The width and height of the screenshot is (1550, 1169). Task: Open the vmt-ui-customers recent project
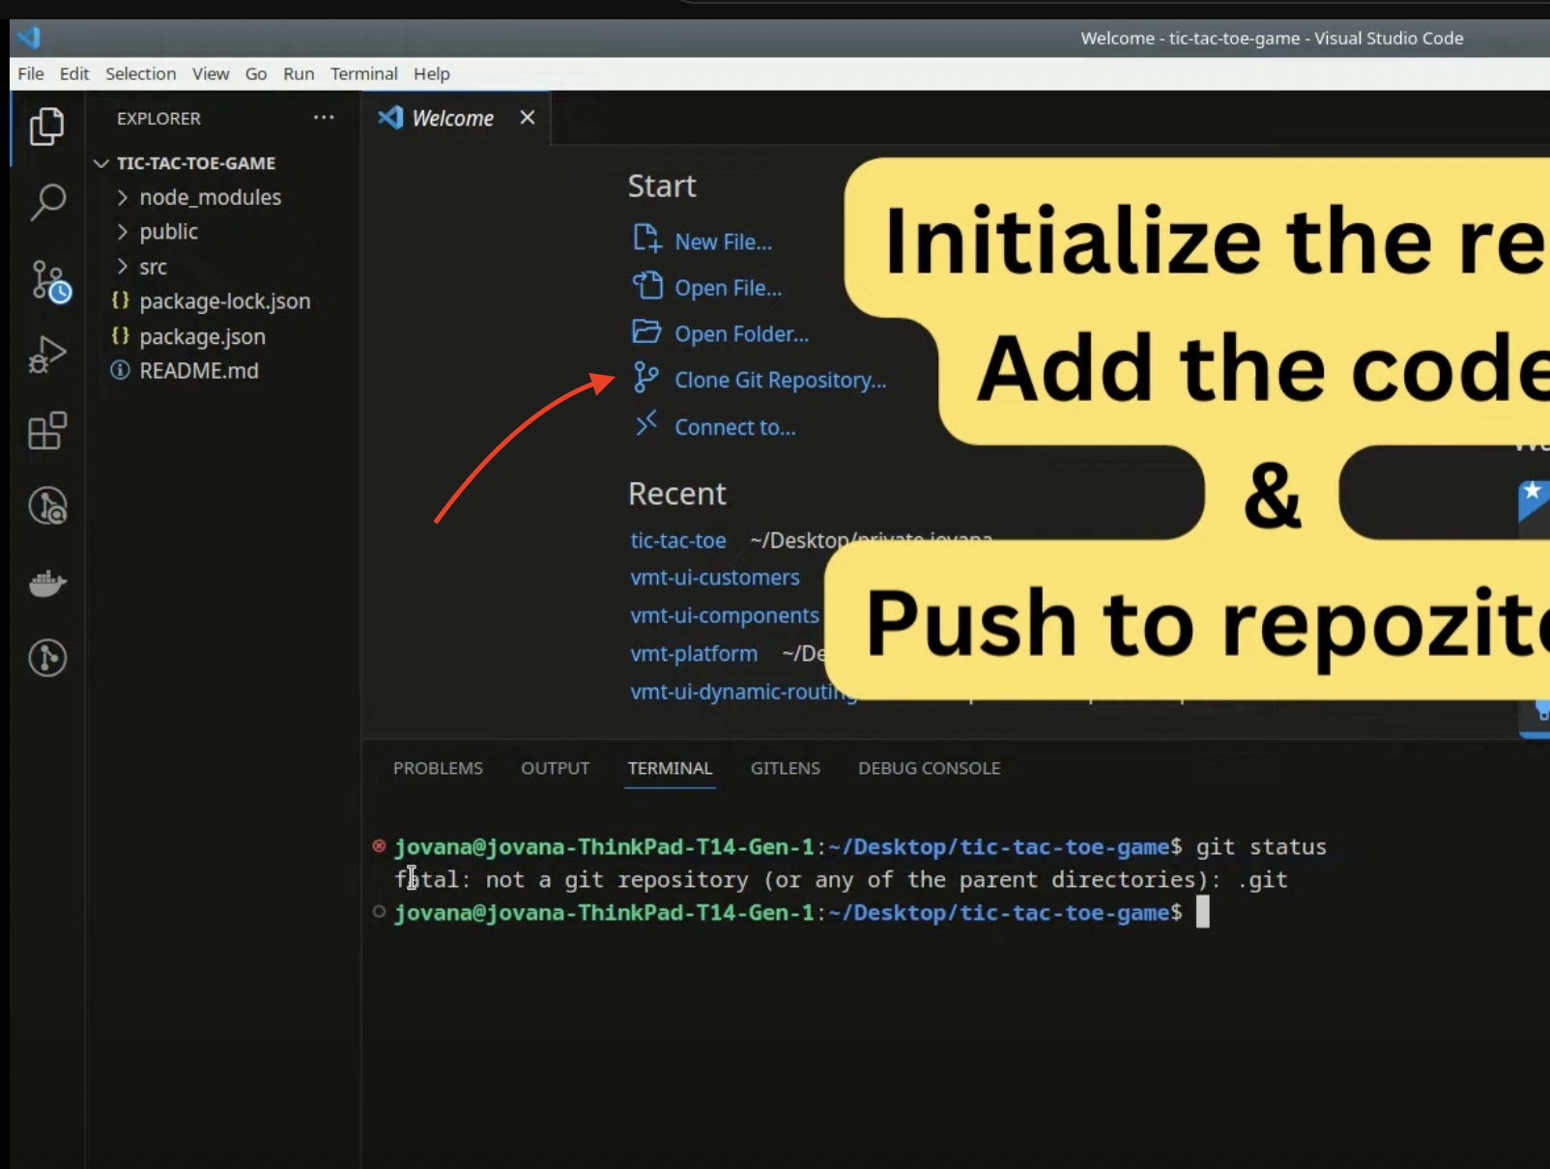pos(714,578)
